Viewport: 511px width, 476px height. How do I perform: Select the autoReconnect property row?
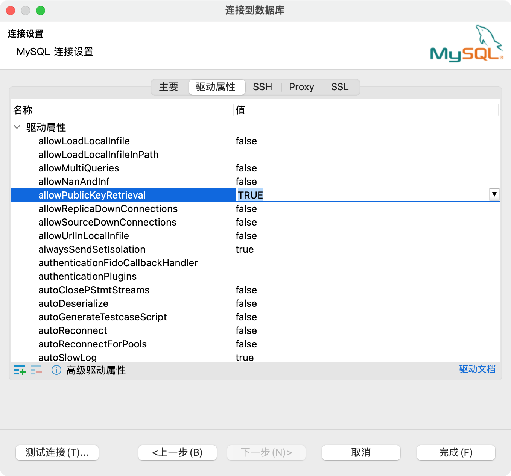coord(73,330)
